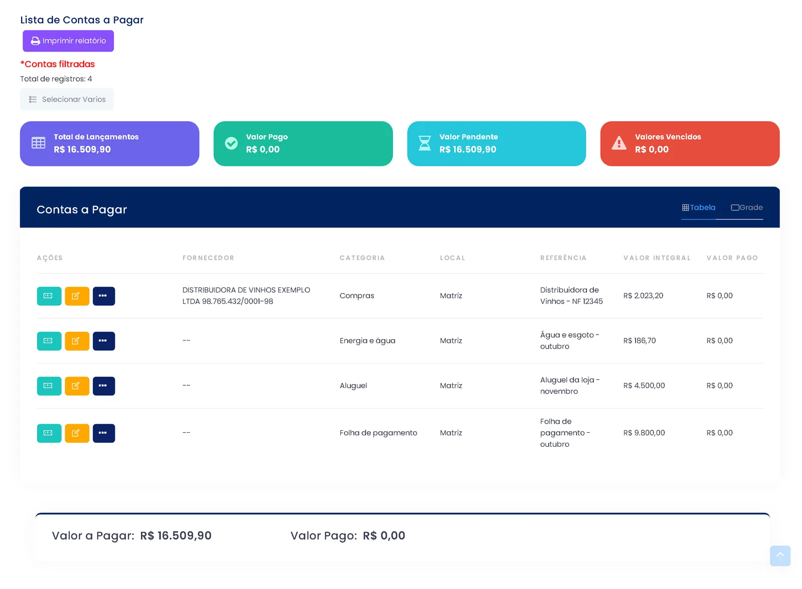The image size is (802, 589).
Task: Click payment icon for Distribuidora de Vinhos row
Action: [x=49, y=296]
